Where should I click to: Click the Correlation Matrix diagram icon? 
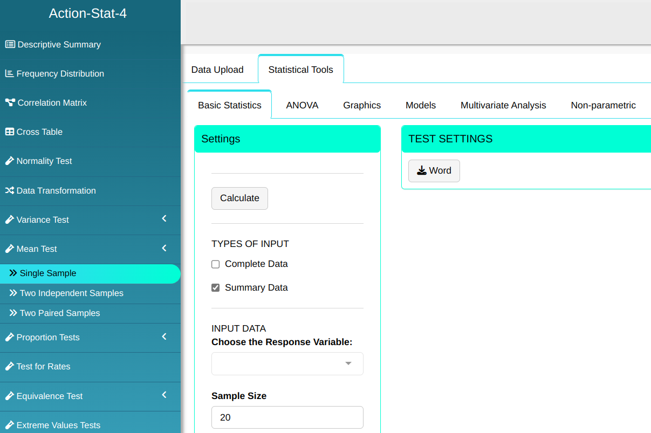[10, 103]
